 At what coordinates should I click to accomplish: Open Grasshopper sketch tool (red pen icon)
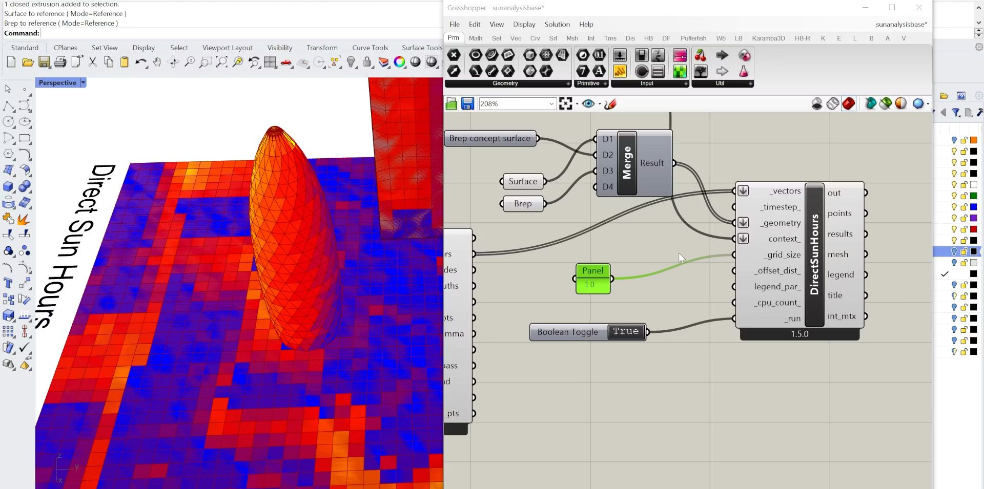click(610, 104)
